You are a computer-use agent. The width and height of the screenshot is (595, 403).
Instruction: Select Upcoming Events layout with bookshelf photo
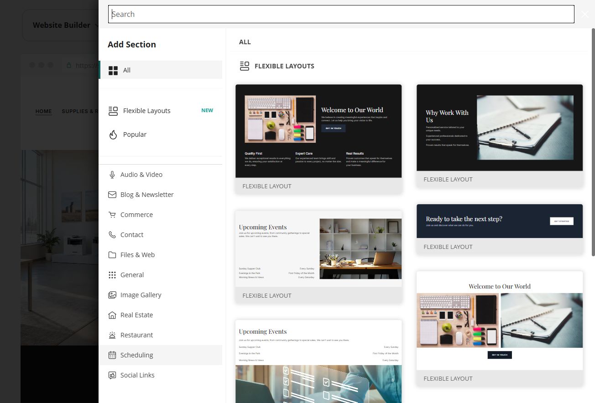(318, 257)
